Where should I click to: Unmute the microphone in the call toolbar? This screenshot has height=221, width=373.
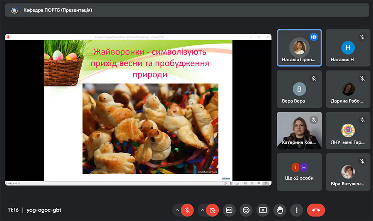coord(187,210)
